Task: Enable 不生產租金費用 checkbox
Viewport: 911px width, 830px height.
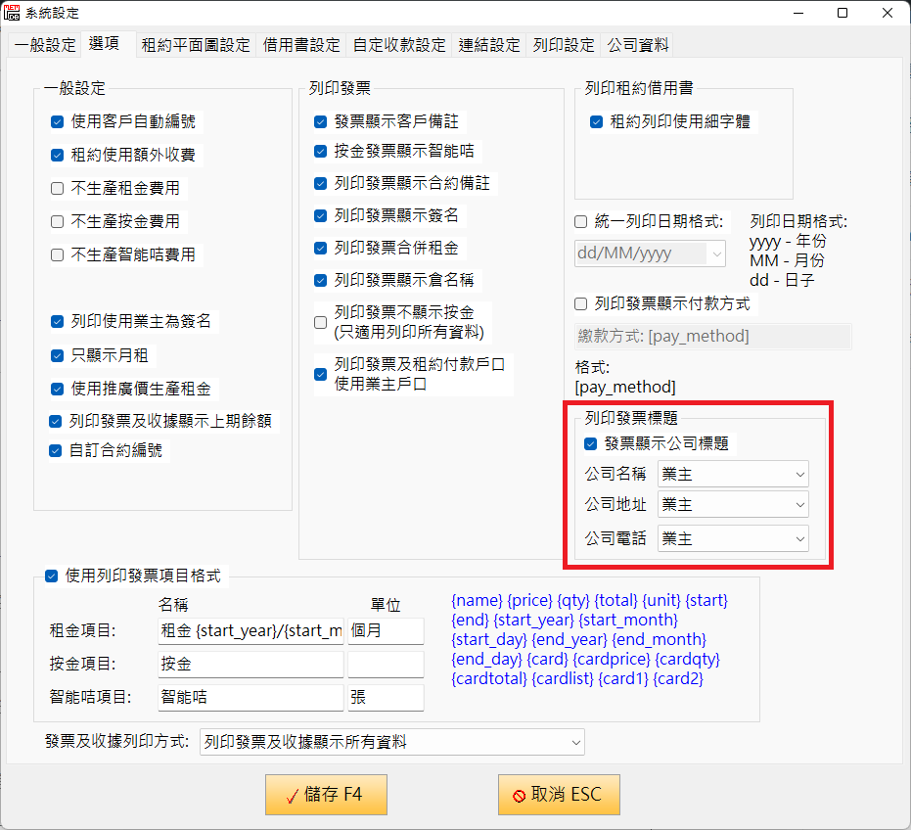Action: [x=58, y=189]
